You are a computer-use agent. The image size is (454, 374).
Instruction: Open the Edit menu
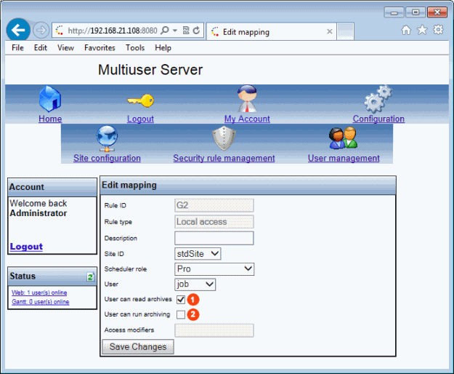tap(40, 48)
